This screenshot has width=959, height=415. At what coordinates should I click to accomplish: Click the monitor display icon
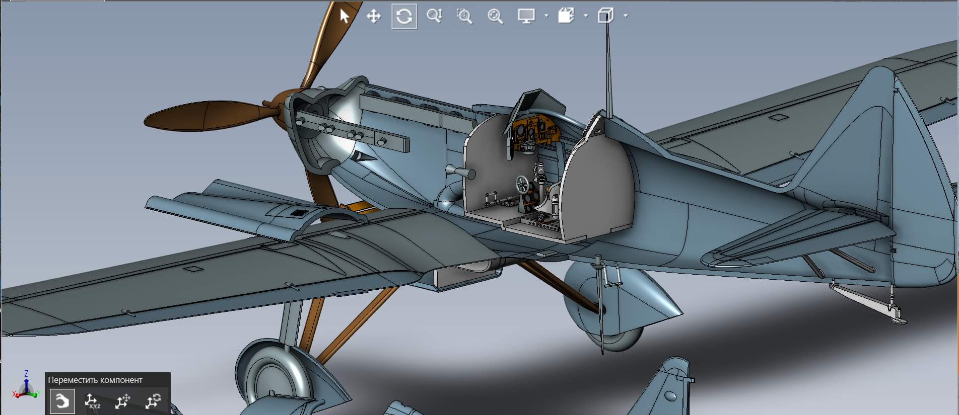526,16
